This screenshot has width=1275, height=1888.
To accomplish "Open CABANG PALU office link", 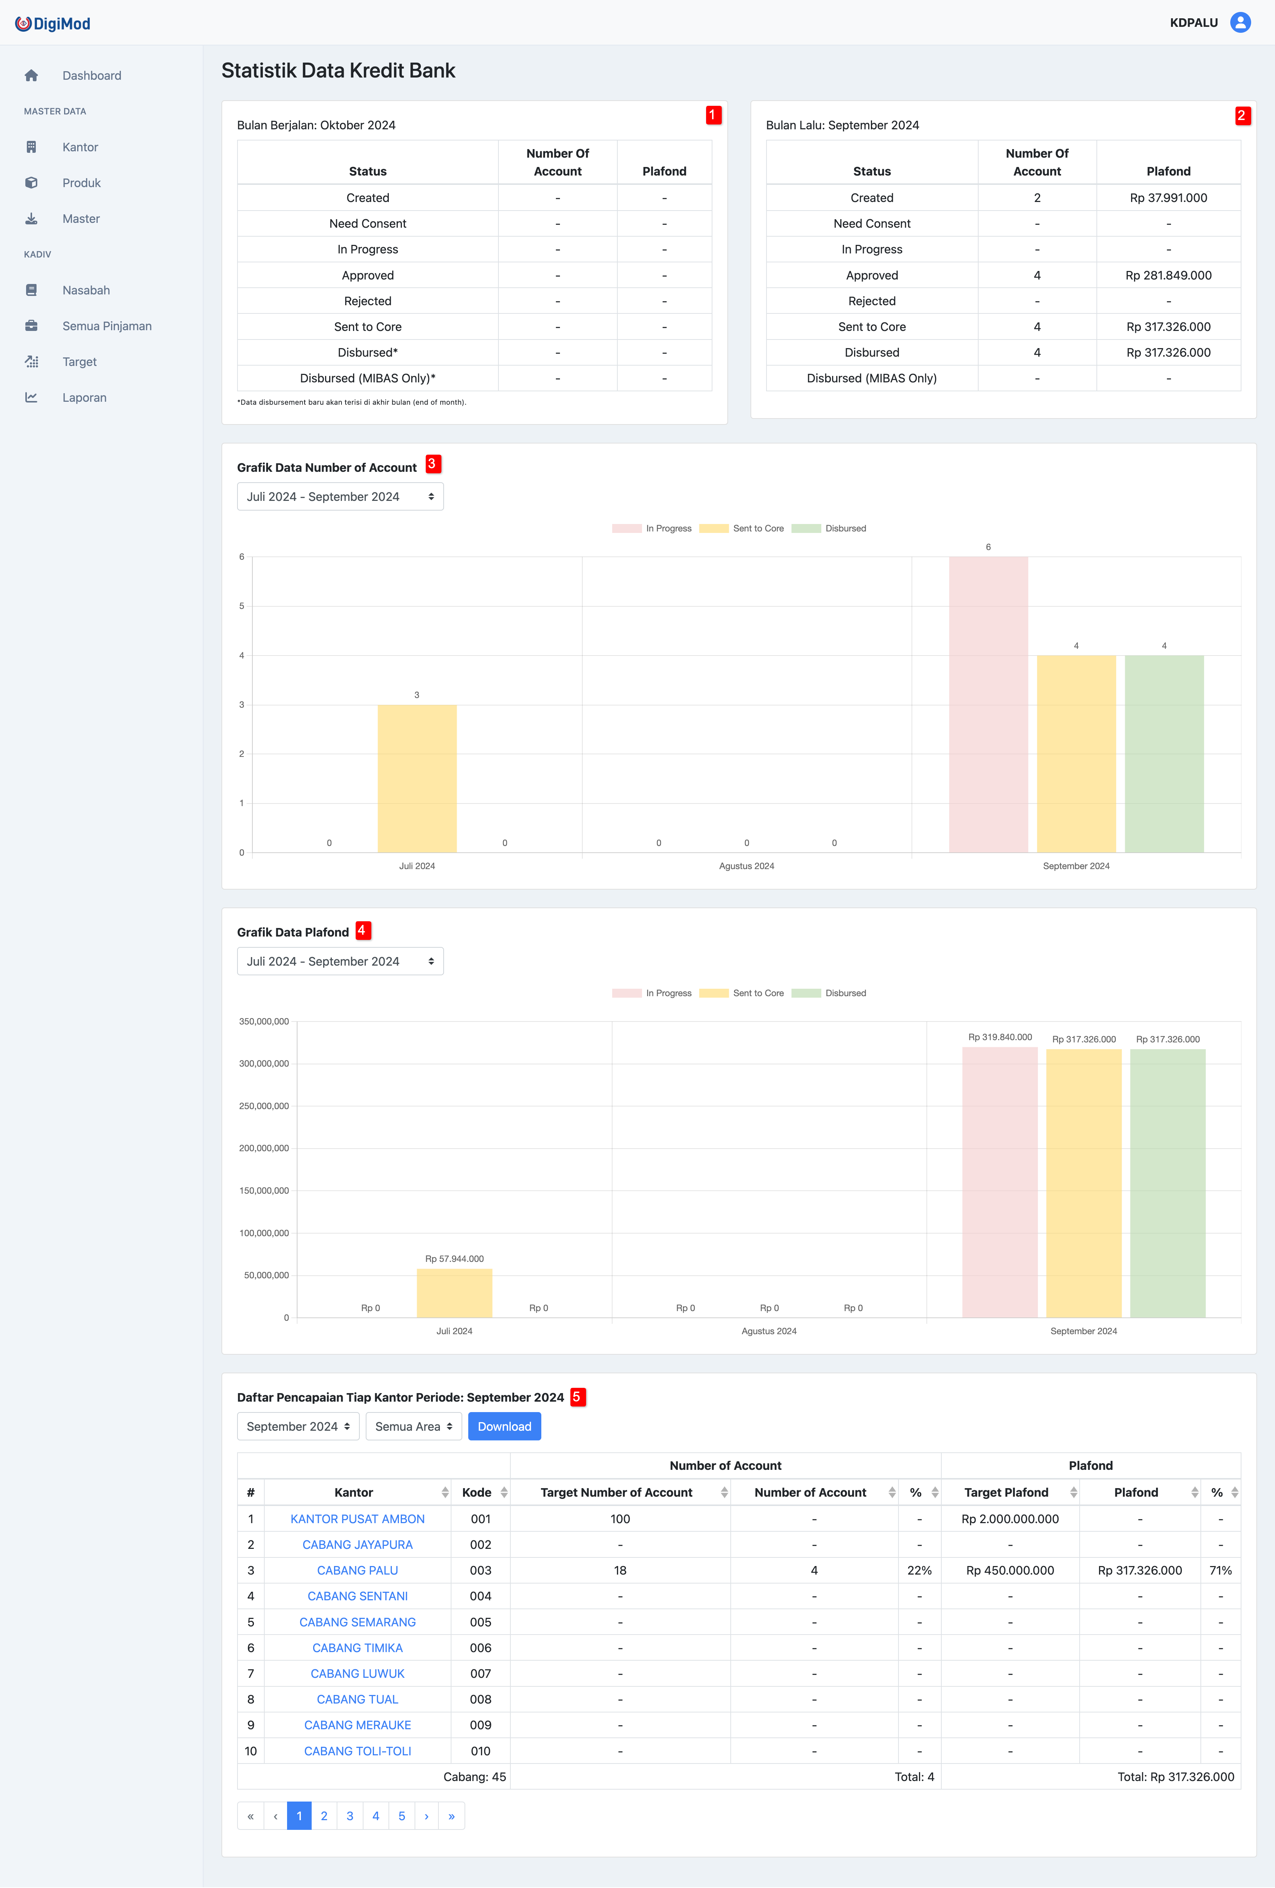I will (x=357, y=1570).
